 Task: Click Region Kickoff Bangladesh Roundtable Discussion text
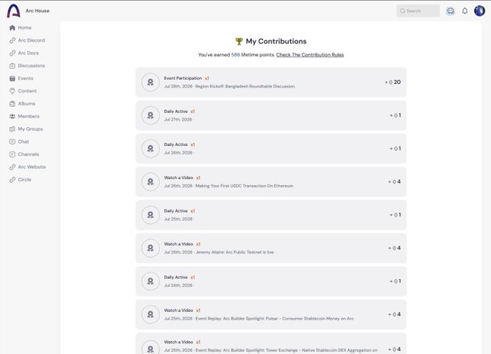pos(245,87)
